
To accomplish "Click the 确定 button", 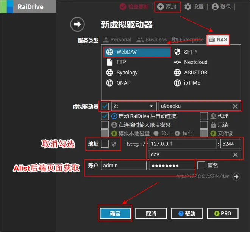I will coord(115,213).
